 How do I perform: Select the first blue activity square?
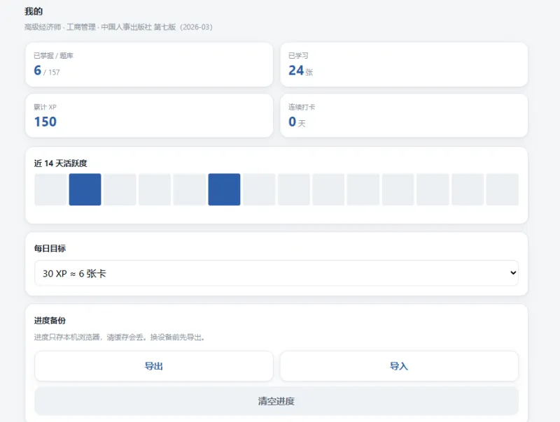click(85, 189)
